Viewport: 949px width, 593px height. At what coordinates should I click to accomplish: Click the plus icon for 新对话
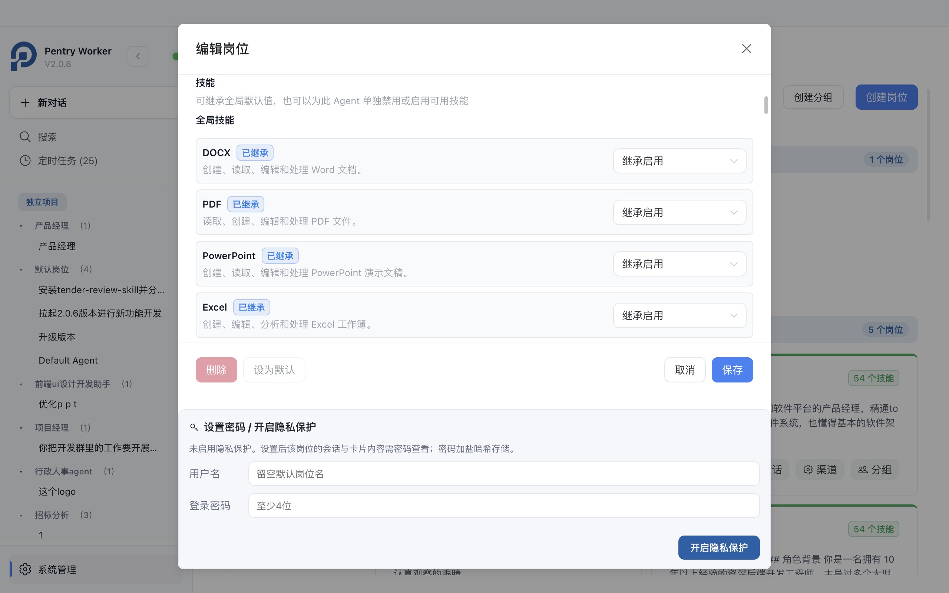point(25,103)
